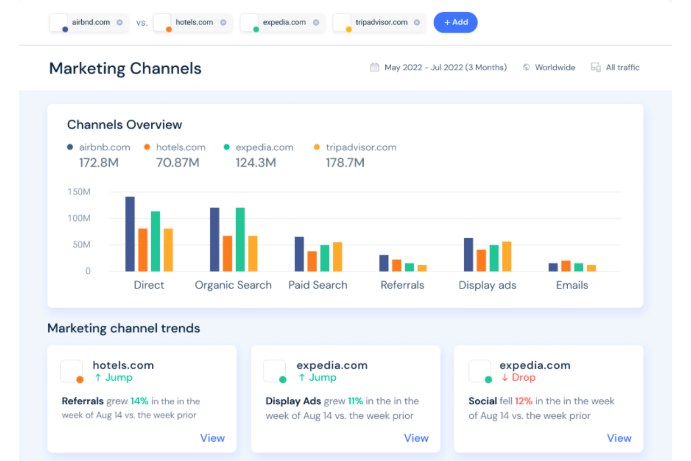This screenshot has width=691, height=461.
Task: Remove airbnd.com from the comparison
Action: [120, 22]
